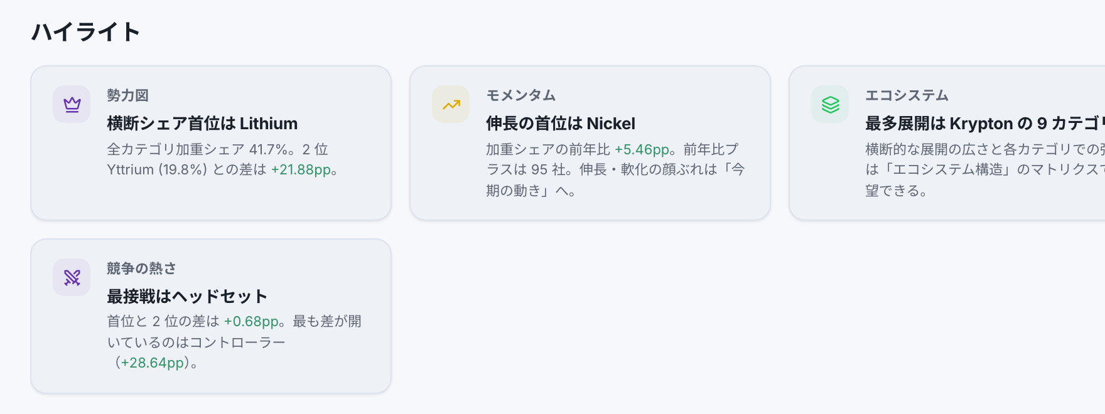1105x414 pixels.
Task: Click the ヘッドセット card description text
Action: click(x=234, y=342)
